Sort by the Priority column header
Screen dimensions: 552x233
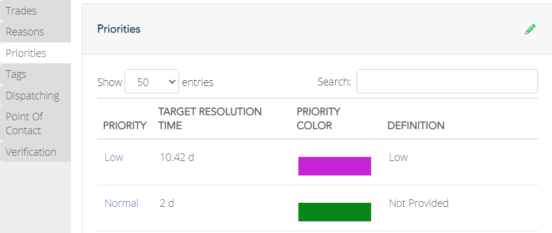[x=124, y=126]
